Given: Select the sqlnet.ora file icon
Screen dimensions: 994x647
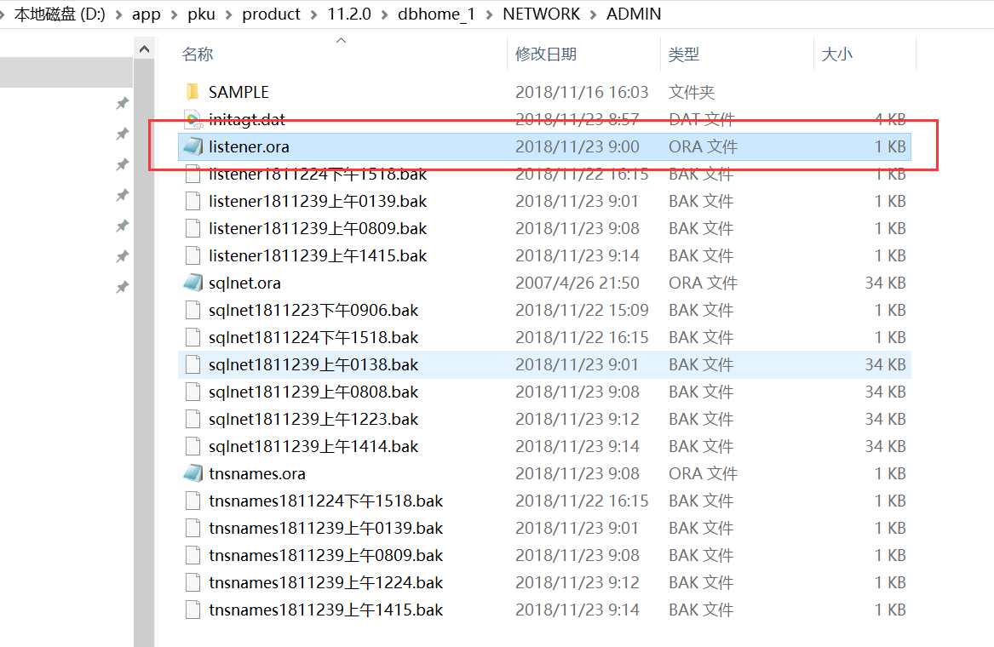Looking at the screenshot, I should [x=193, y=283].
